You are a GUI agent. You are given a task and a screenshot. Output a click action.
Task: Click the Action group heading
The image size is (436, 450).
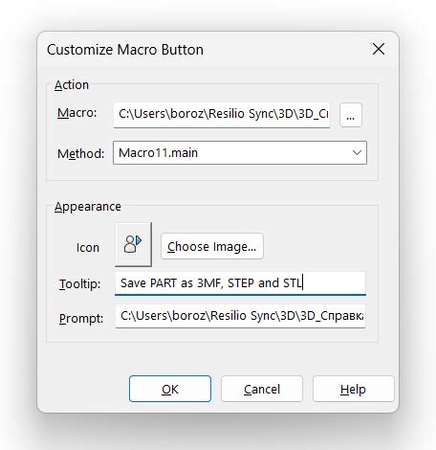pyautogui.click(x=72, y=85)
